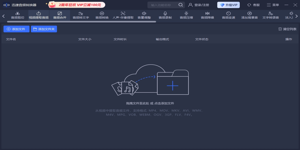
Task: Select the 音频转文字 speech-to-text tool
Action: [81, 15]
